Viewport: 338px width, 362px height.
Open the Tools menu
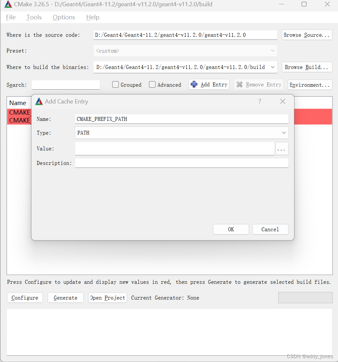tap(34, 17)
